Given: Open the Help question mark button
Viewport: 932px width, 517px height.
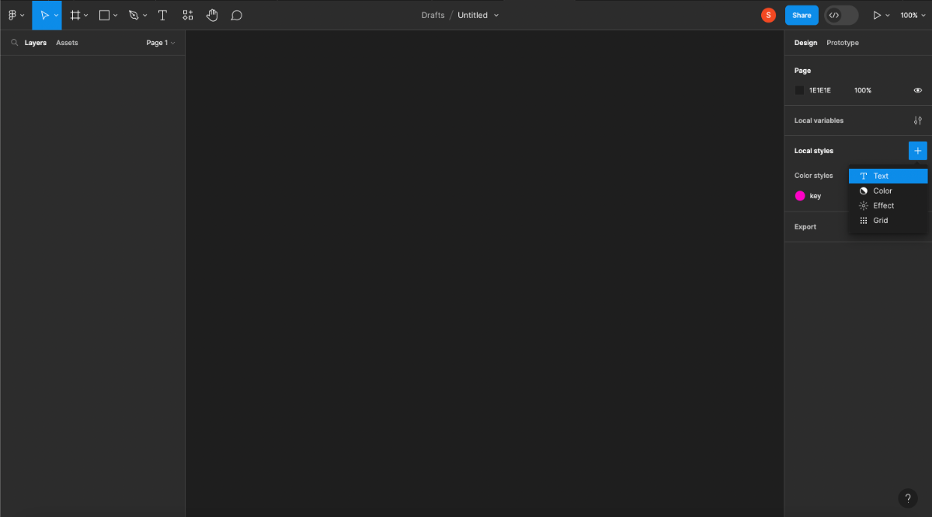Looking at the screenshot, I should [908, 498].
